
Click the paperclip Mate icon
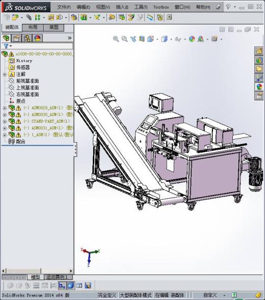point(29,17)
